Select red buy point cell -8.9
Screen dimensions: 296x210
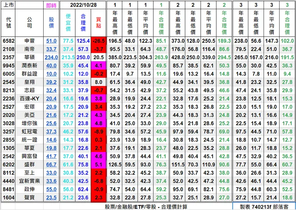click(x=98, y=132)
